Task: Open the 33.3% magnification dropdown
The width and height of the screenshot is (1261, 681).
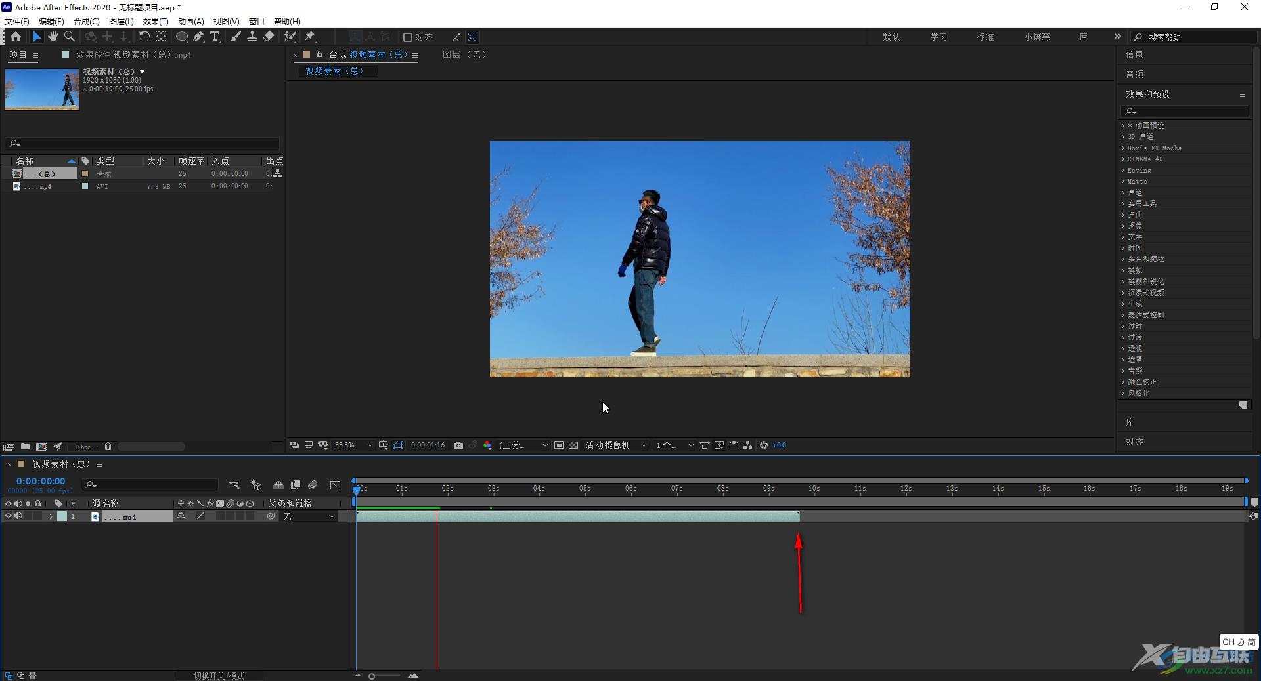Action: [353, 445]
